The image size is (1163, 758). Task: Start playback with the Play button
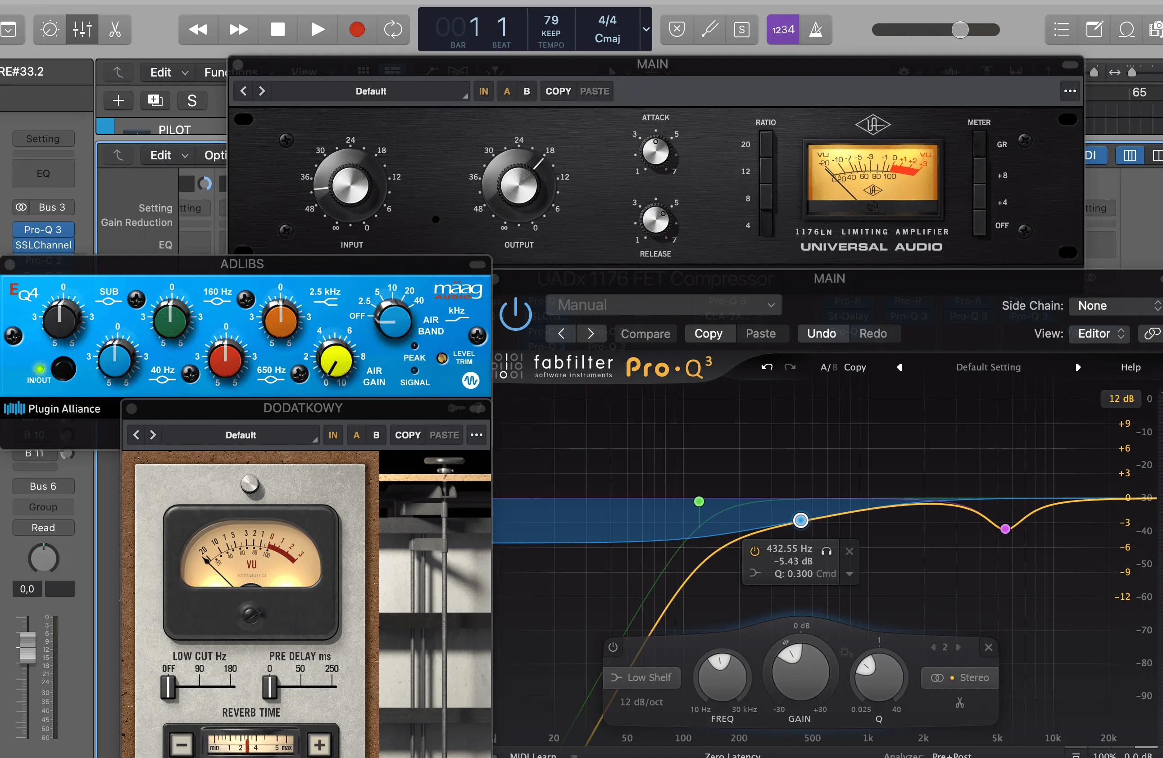[x=318, y=30]
